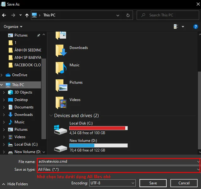This screenshot has height=189, width=201.
Task: Close the Save As dialog
Action: (x=198, y=4)
